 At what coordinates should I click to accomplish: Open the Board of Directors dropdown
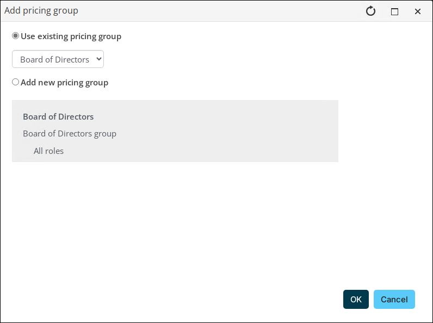point(58,59)
